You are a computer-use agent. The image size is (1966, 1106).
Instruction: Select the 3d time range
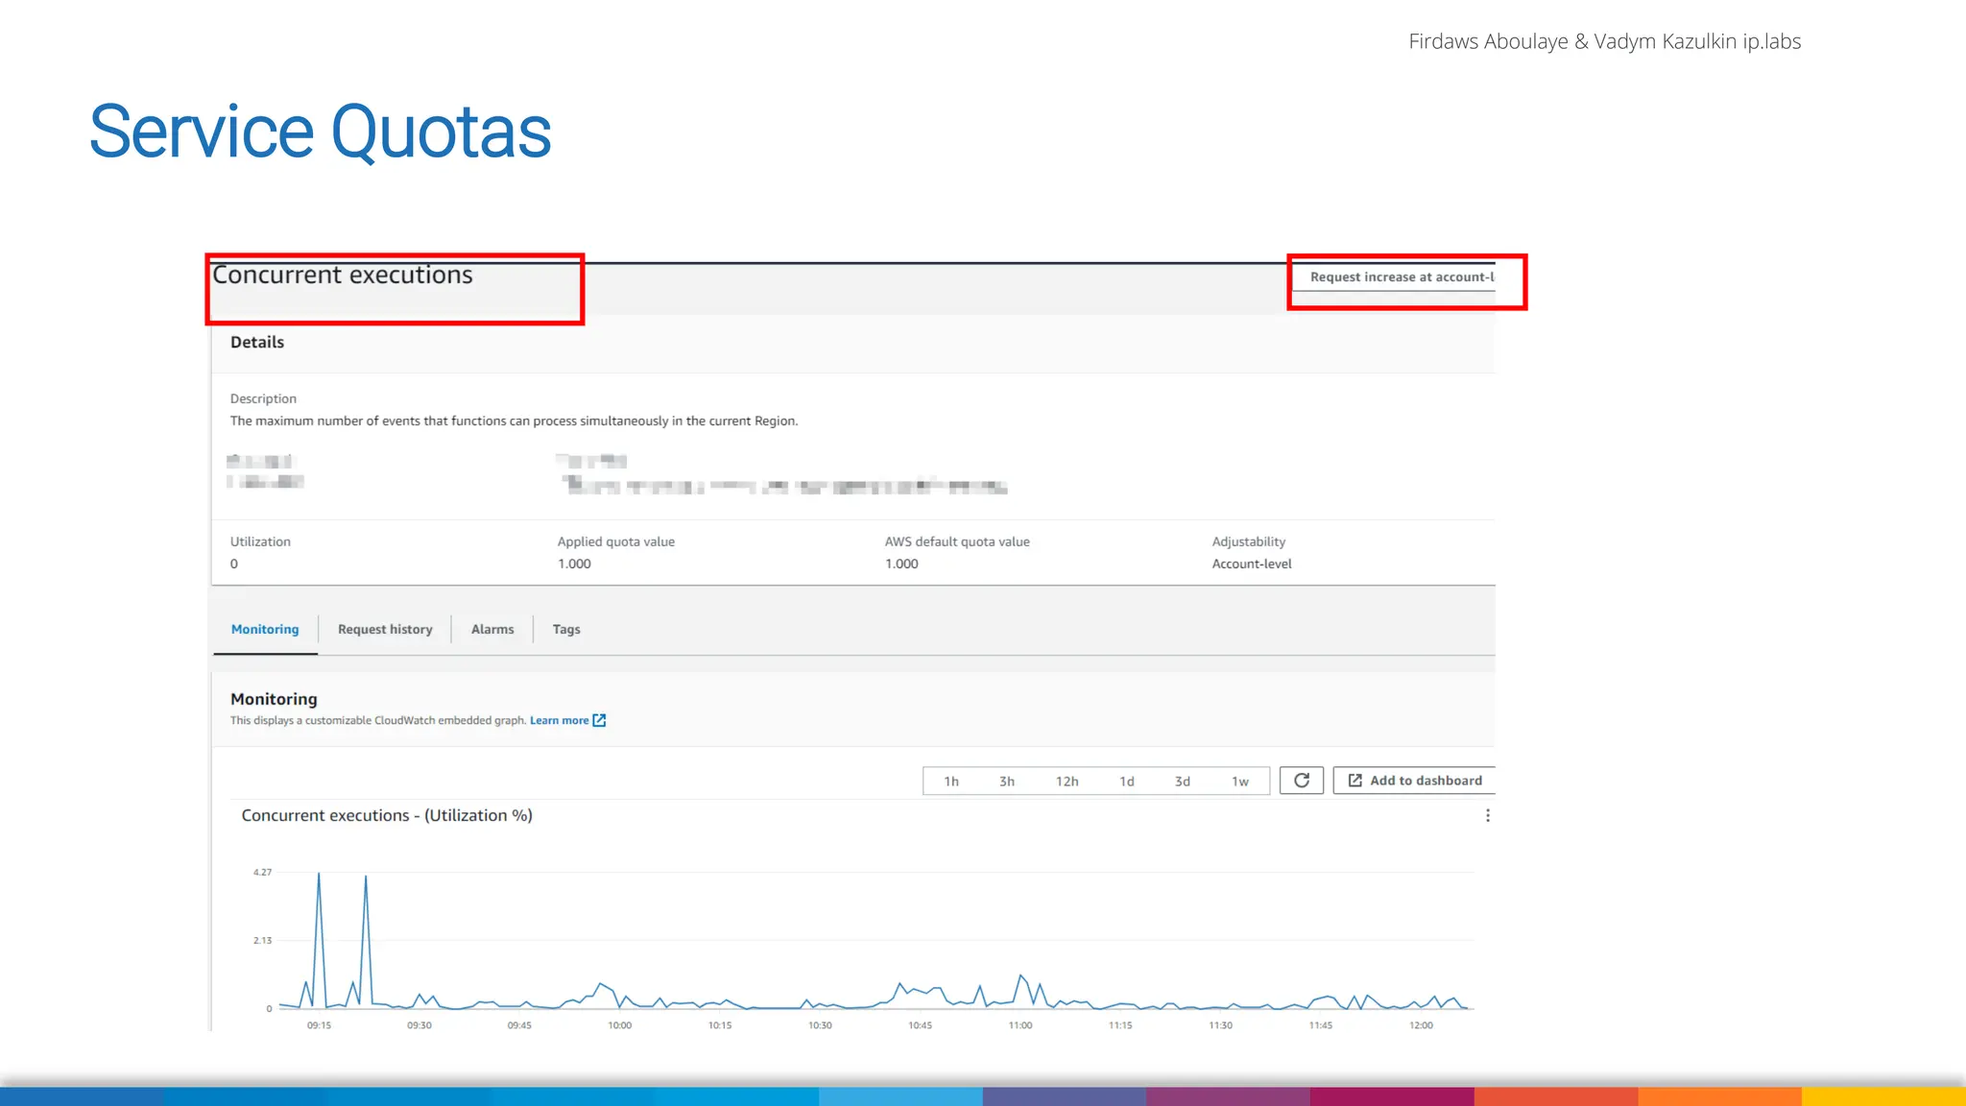pyautogui.click(x=1182, y=781)
